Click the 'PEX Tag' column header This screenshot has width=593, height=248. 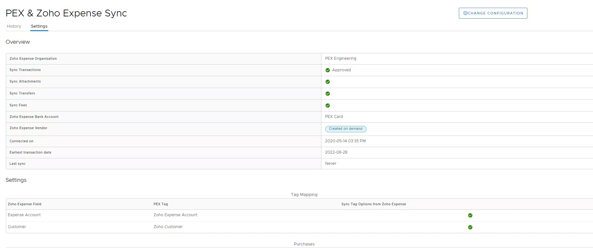(x=161, y=204)
